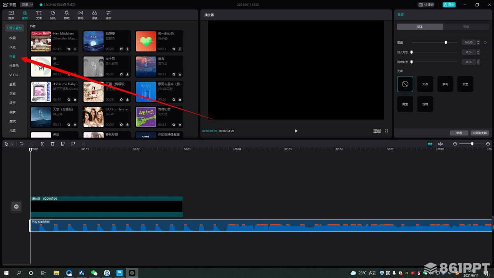Favorite the 那一刻心动 song
This screenshot has height=278, width=494.
(x=174, y=49)
